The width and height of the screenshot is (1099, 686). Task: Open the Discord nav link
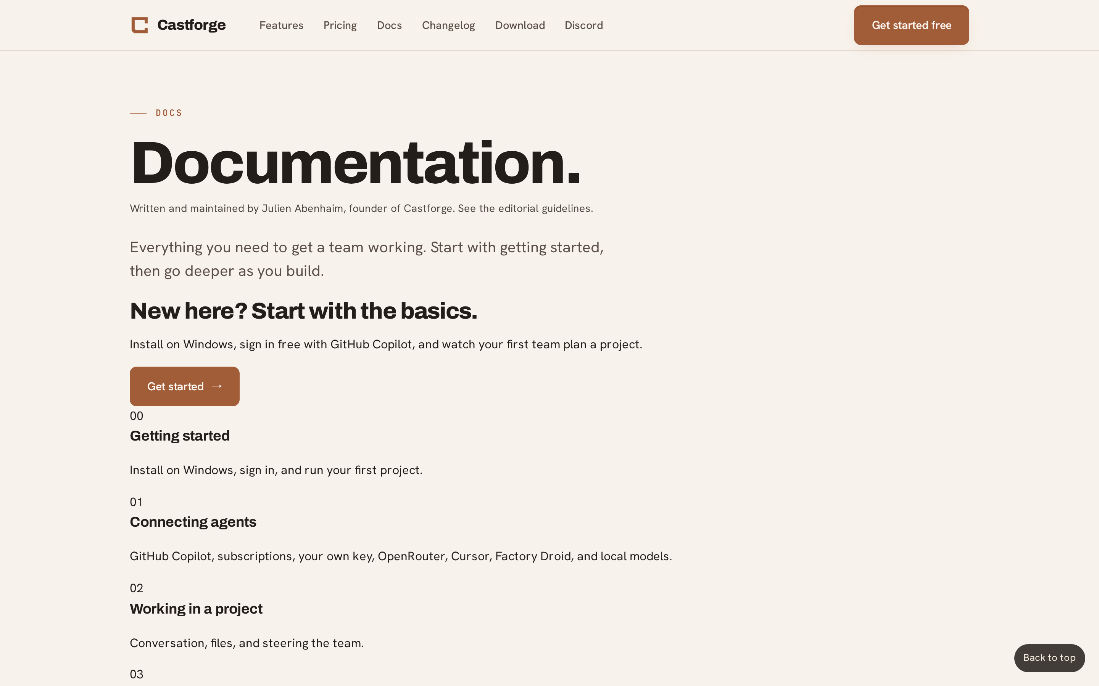click(x=583, y=26)
